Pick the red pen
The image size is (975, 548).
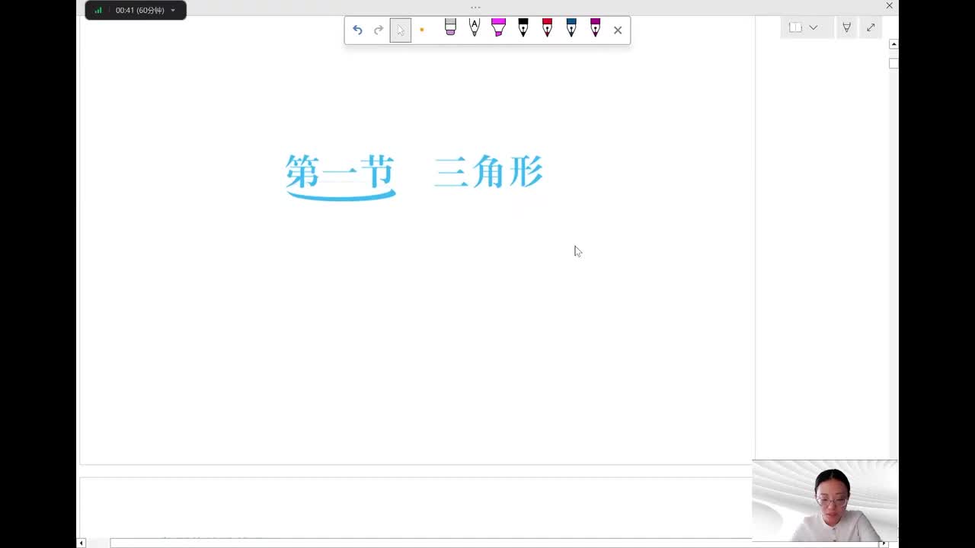(x=547, y=28)
